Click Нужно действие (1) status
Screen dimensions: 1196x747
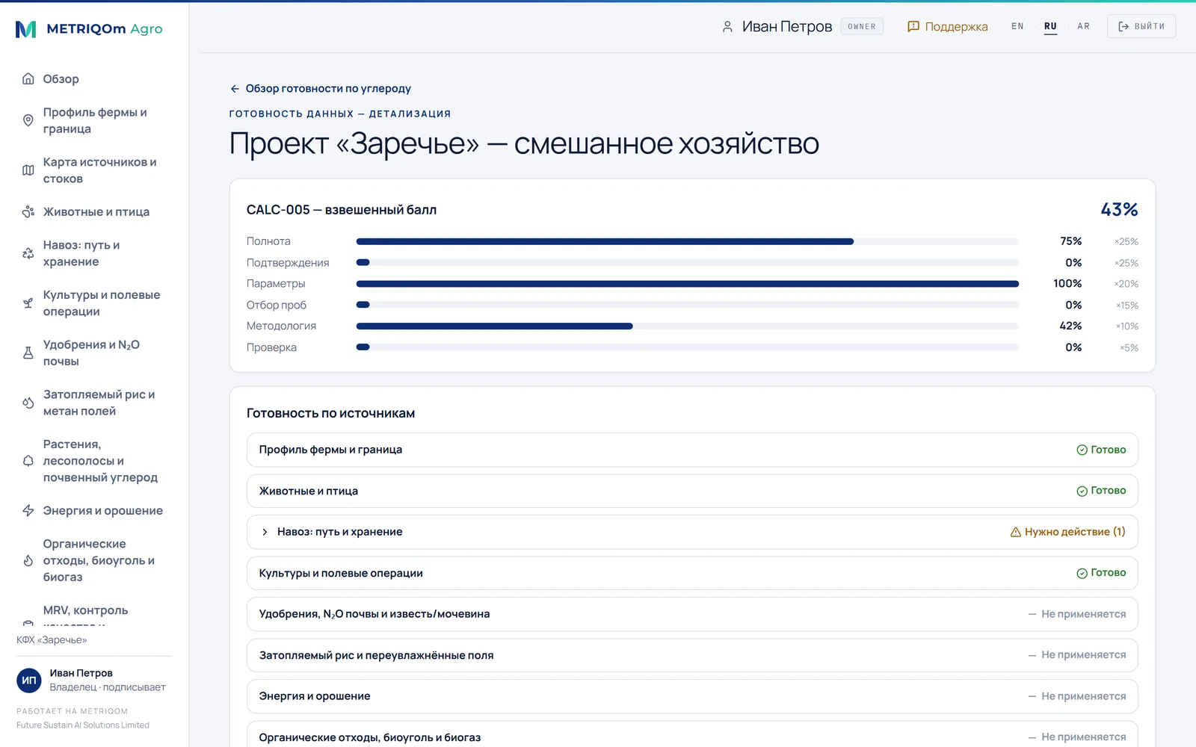pyautogui.click(x=1067, y=532)
